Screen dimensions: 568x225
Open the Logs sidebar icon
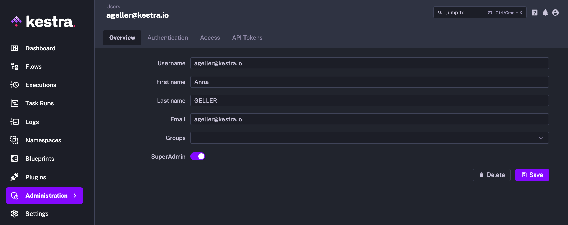coord(14,122)
